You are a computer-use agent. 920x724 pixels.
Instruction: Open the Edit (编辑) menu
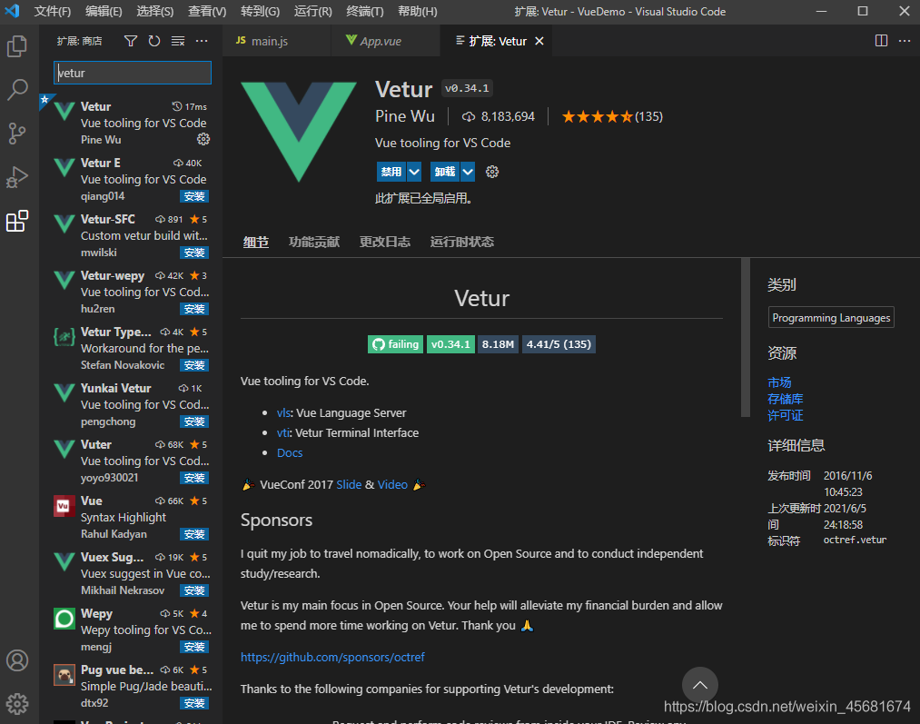point(104,11)
